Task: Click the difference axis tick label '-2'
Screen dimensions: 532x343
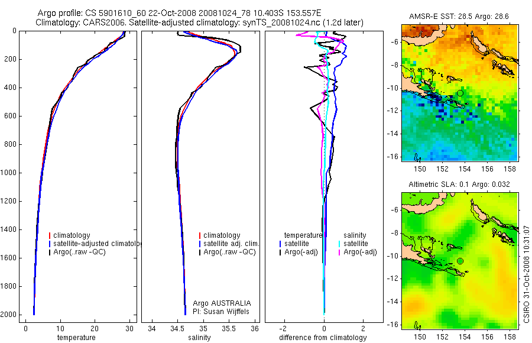Action: click(284, 329)
